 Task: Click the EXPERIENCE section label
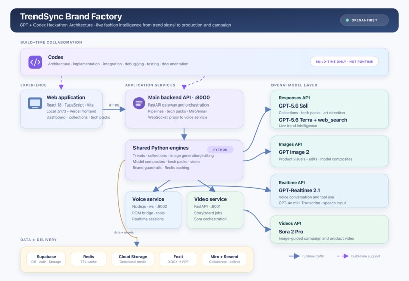pyautogui.click(x=33, y=85)
